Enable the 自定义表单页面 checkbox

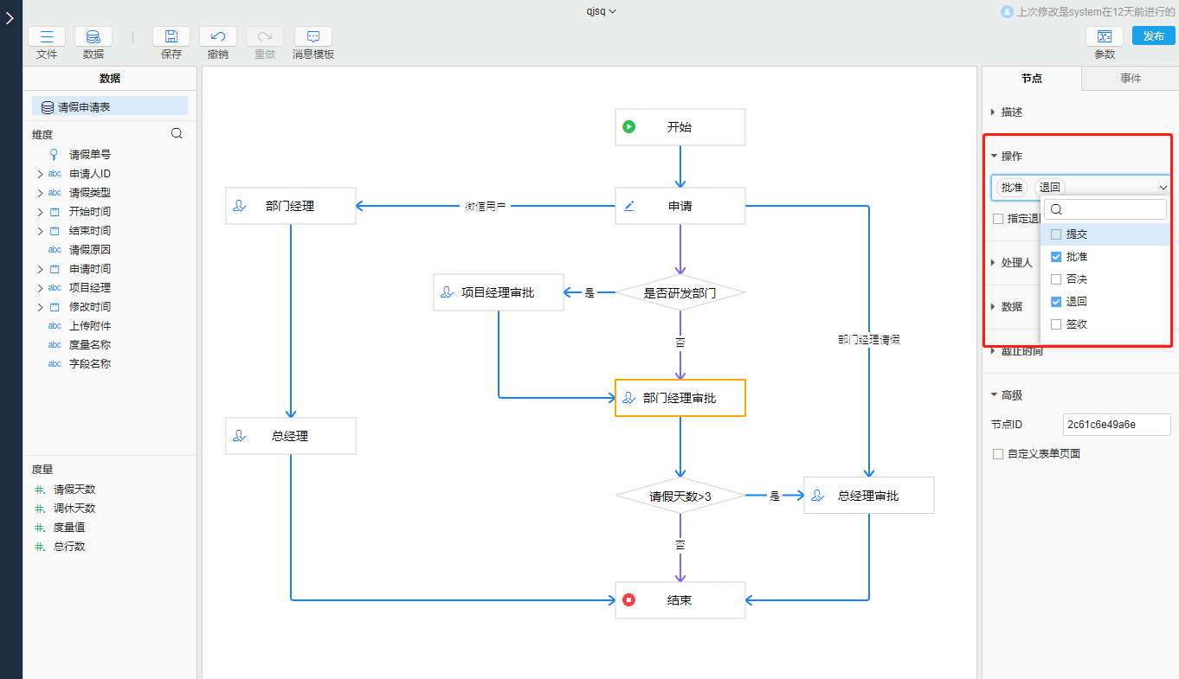click(x=998, y=453)
